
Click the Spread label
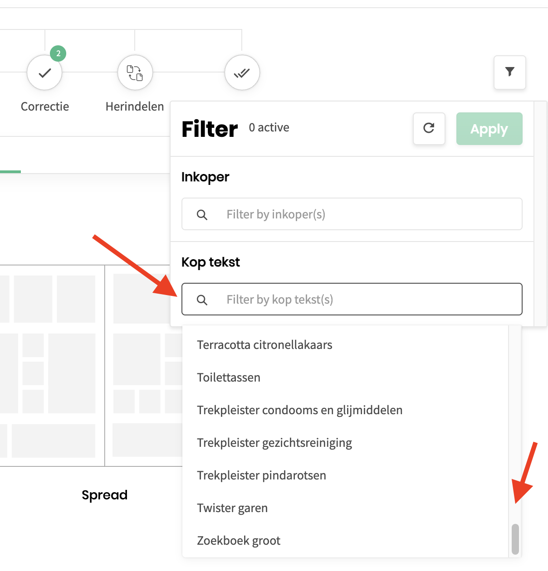point(104,495)
